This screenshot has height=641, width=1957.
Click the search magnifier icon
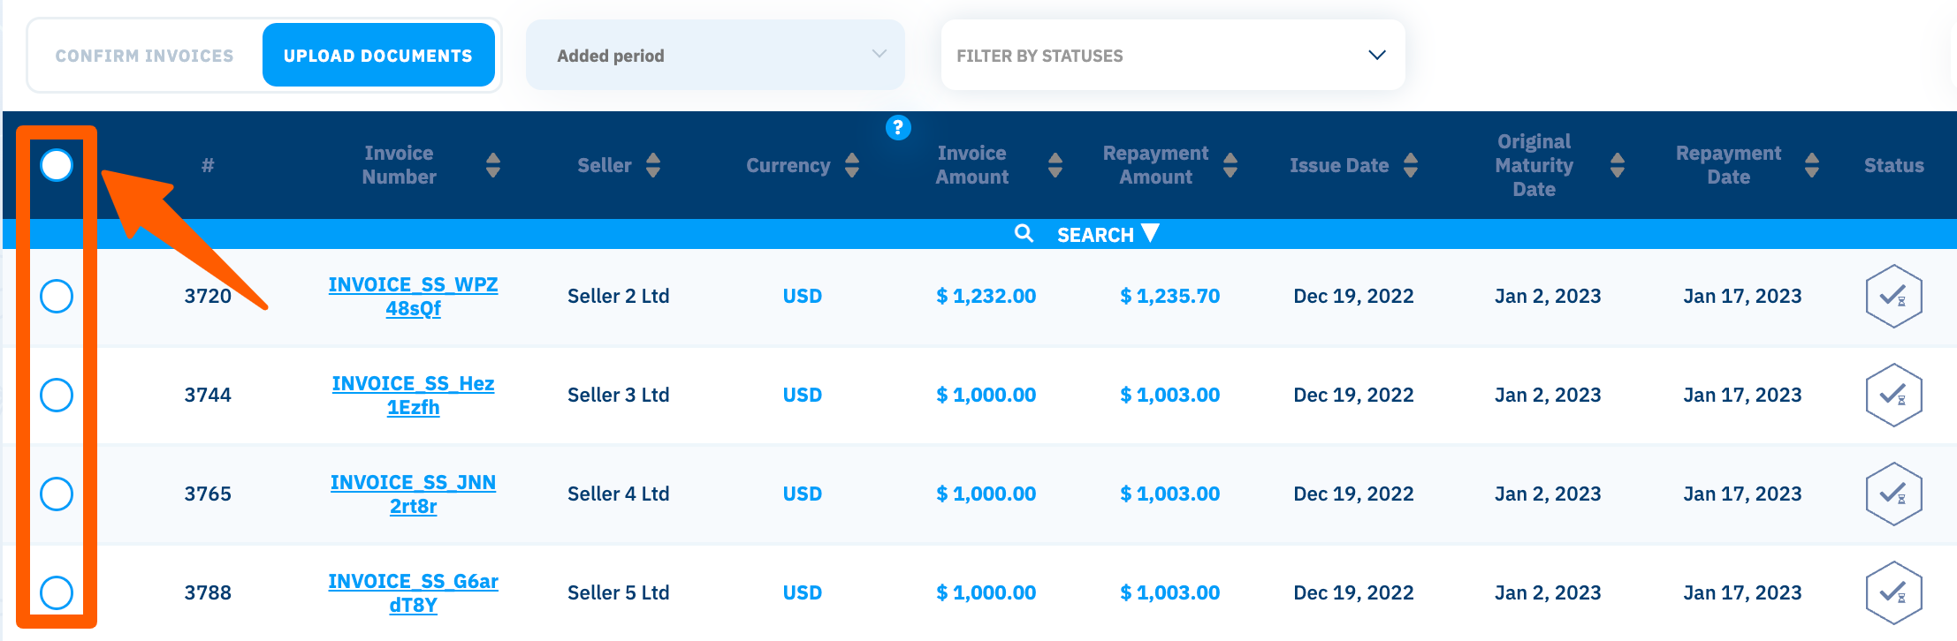(1024, 233)
